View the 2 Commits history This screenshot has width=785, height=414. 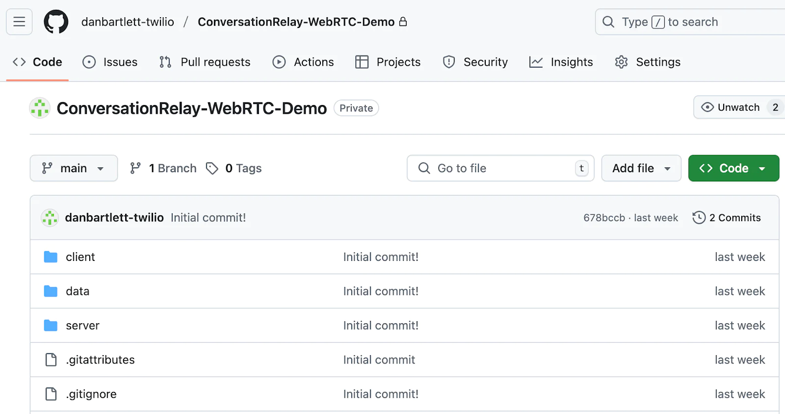(727, 218)
